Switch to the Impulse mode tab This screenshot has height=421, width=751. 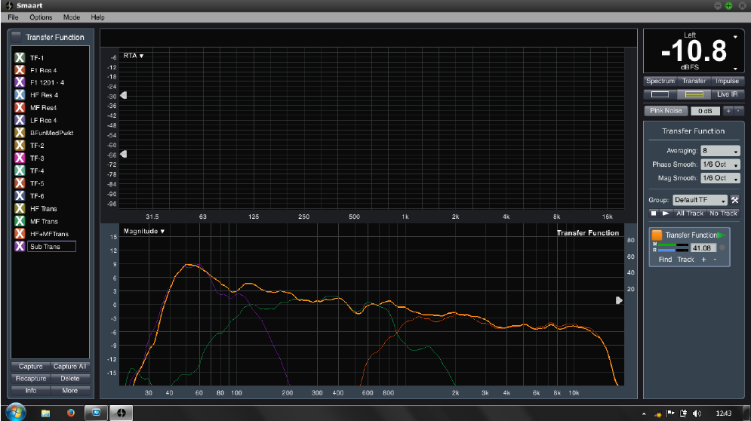(x=728, y=81)
